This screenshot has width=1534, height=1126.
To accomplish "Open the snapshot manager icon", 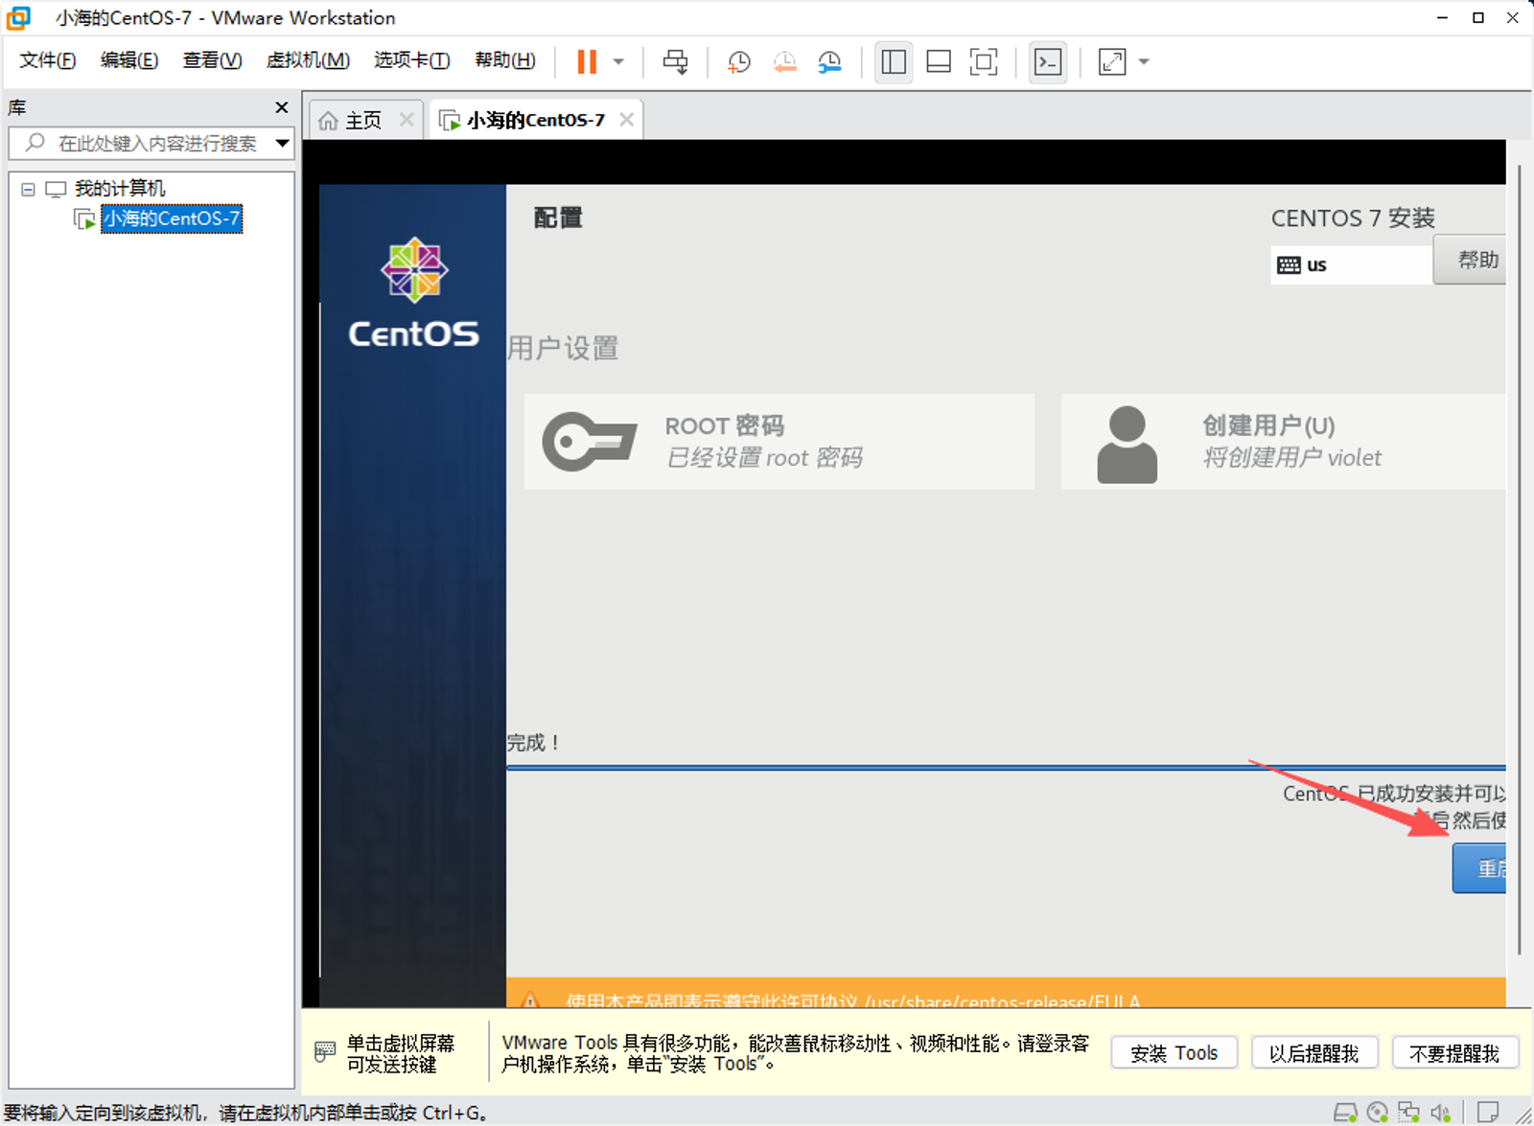I will pos(829,62).
